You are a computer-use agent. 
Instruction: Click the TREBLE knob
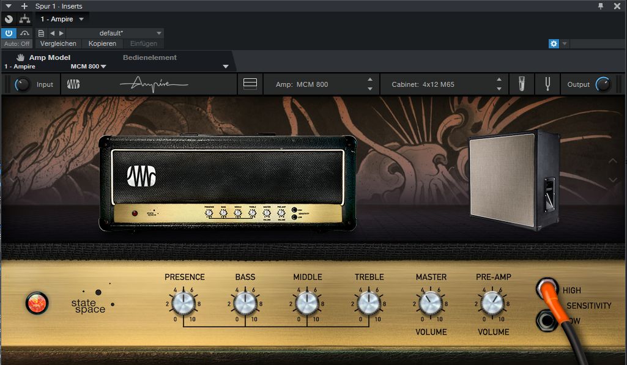[369, 303]
